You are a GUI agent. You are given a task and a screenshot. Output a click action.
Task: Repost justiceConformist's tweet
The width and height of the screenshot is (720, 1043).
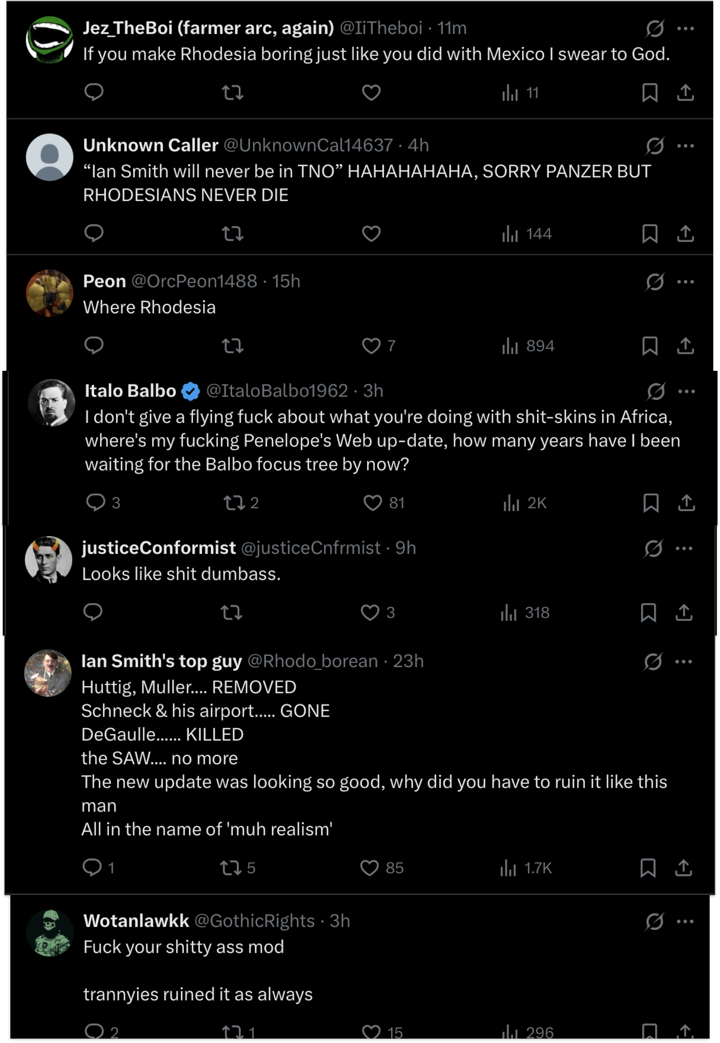point(231,612)
